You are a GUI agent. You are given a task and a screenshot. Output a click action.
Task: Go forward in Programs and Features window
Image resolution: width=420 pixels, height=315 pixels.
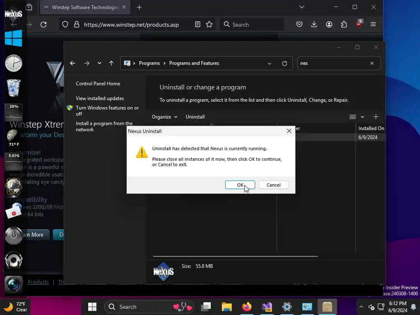pyautogui.click(x=87, y=63)
